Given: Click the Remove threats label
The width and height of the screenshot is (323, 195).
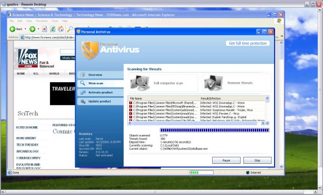Looking at the screenshot, I should (x=240, y=83).
